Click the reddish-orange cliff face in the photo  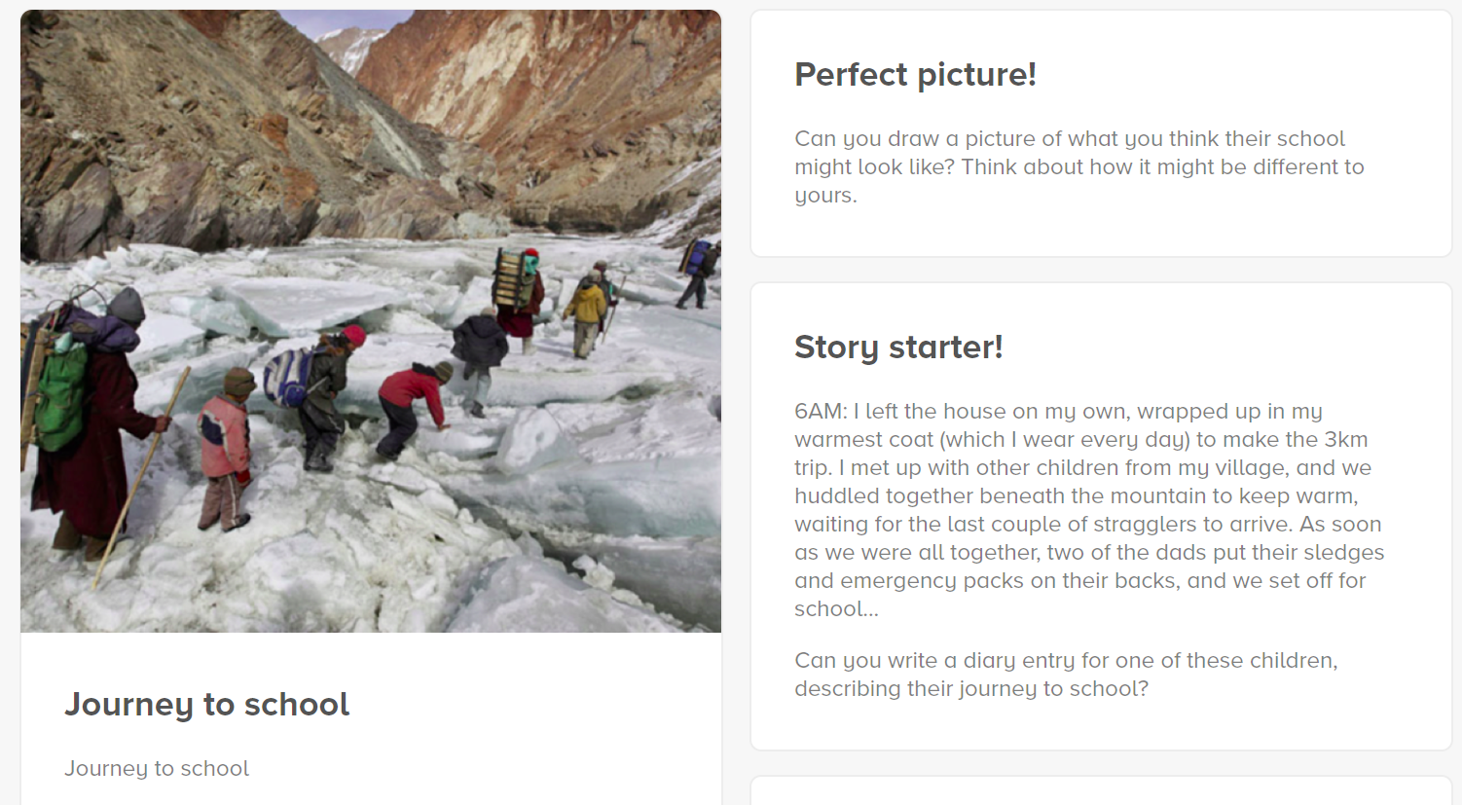545,88
